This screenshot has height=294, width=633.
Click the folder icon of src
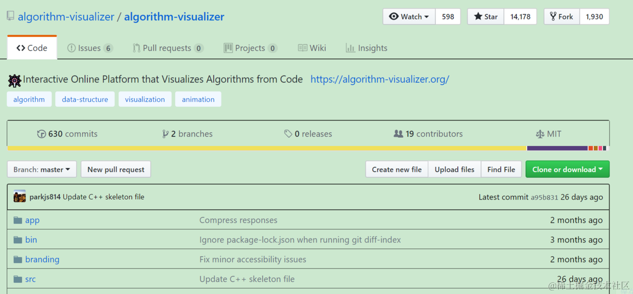click(18, 279)
